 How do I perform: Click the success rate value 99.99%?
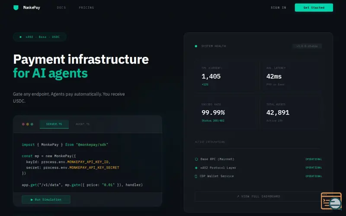(213, 112)
